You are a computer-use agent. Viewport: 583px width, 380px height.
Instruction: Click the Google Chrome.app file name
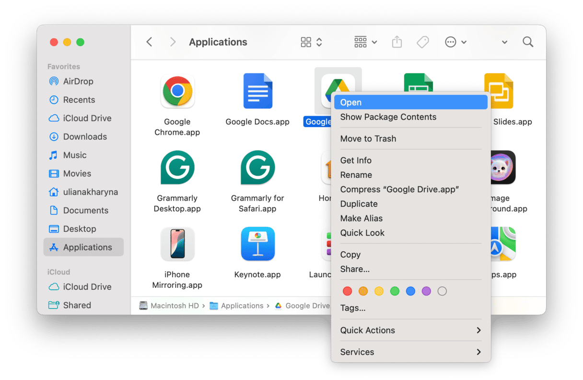pos(177,127)
